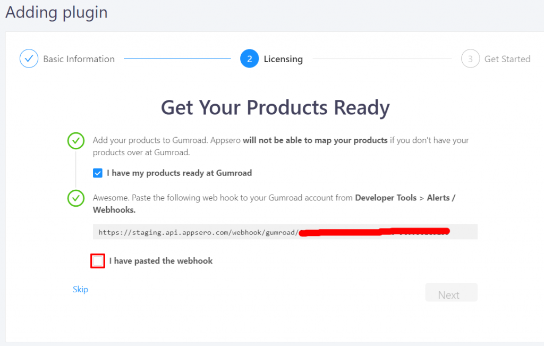Tick the I have pasted the webhook checkbox

click(x=98, y=261)
